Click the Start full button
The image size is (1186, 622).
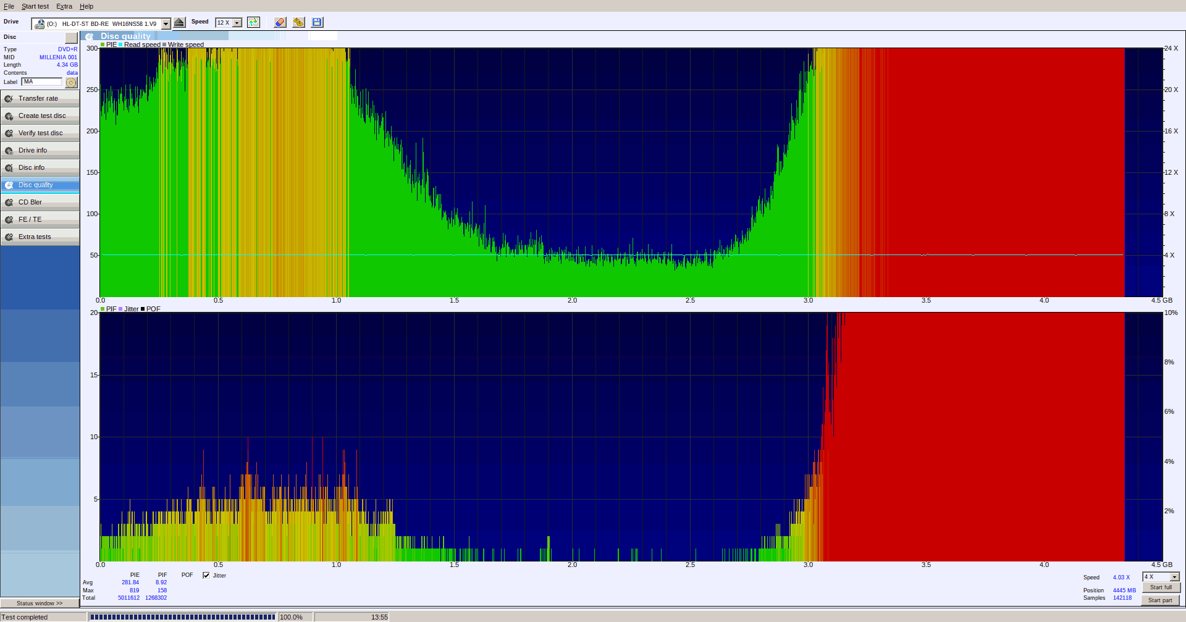click(1161, 587)
